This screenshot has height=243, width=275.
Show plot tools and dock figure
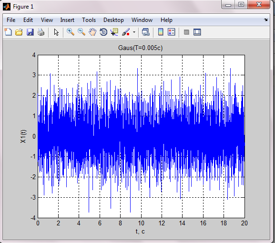pyautogui.click(x=197, y=32)
